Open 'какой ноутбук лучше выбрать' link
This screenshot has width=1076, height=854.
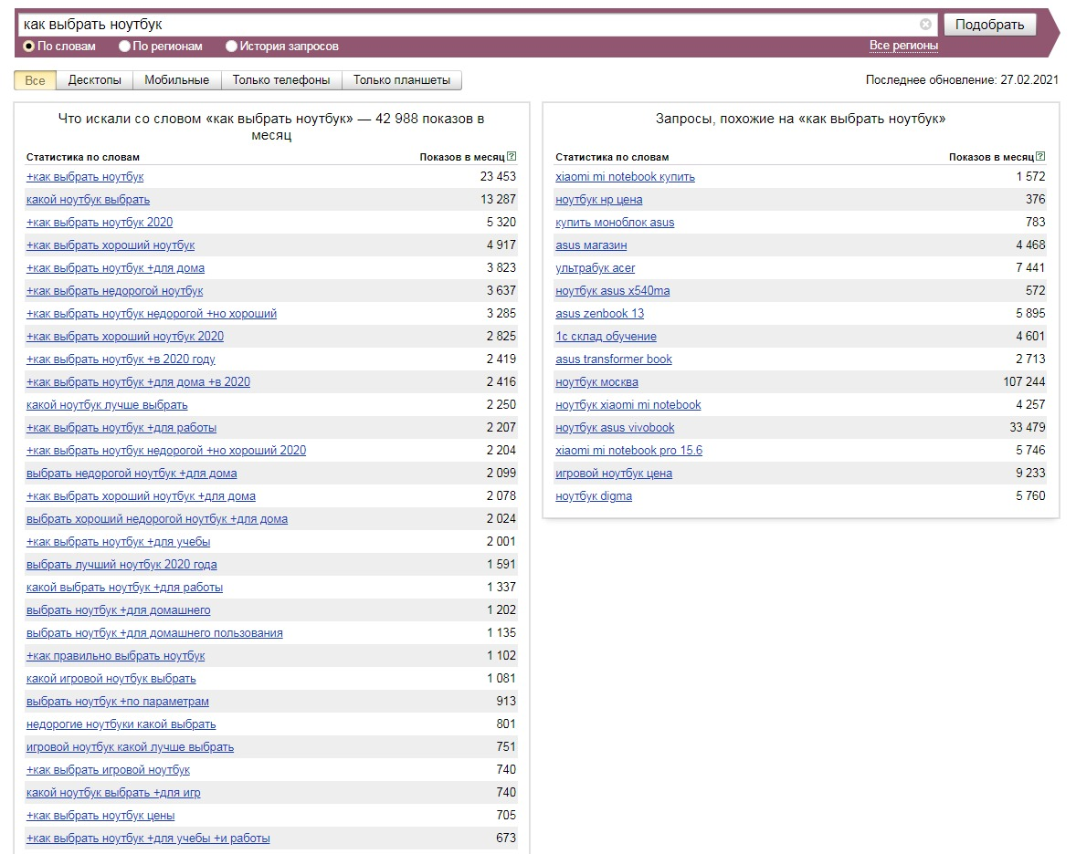[107, 405]
